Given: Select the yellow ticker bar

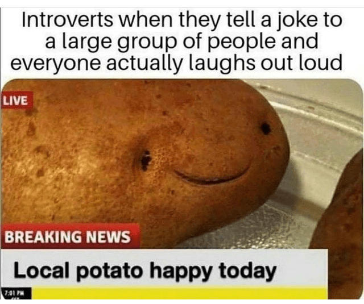Looking at the screenshot, I should point(179,293).
